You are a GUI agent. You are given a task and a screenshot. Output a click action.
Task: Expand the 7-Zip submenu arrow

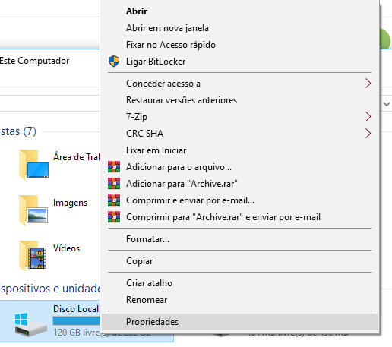368,117
